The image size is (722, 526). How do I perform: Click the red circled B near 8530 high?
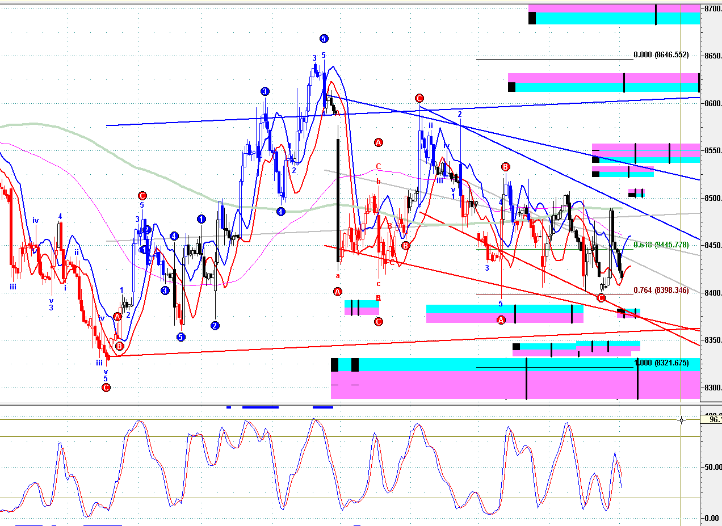505,166
